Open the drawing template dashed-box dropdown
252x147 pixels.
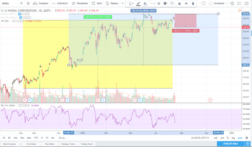point(131,4)
